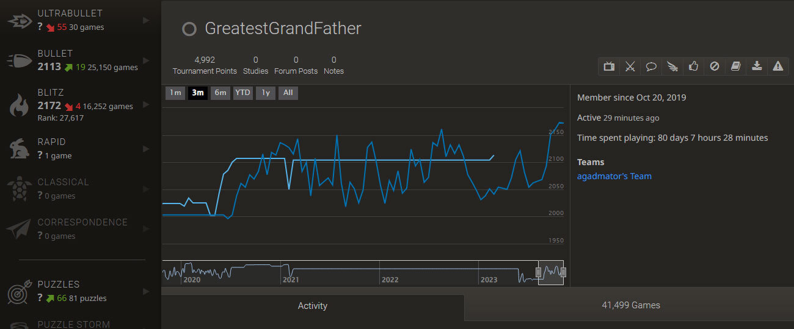This screenshot has width=794, height=329.
Task: Select the 1y chart range
Action: (x=266, y=93)
